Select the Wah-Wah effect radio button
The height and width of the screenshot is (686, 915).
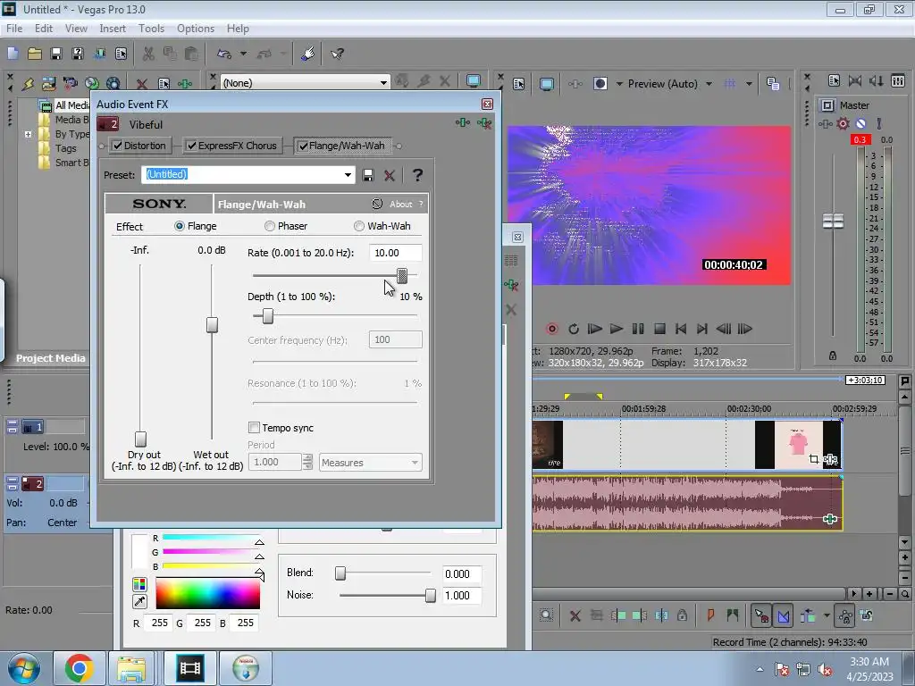coord(359,226)
